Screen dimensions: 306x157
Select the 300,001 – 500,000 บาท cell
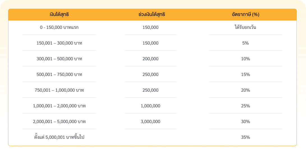[59, 59]
